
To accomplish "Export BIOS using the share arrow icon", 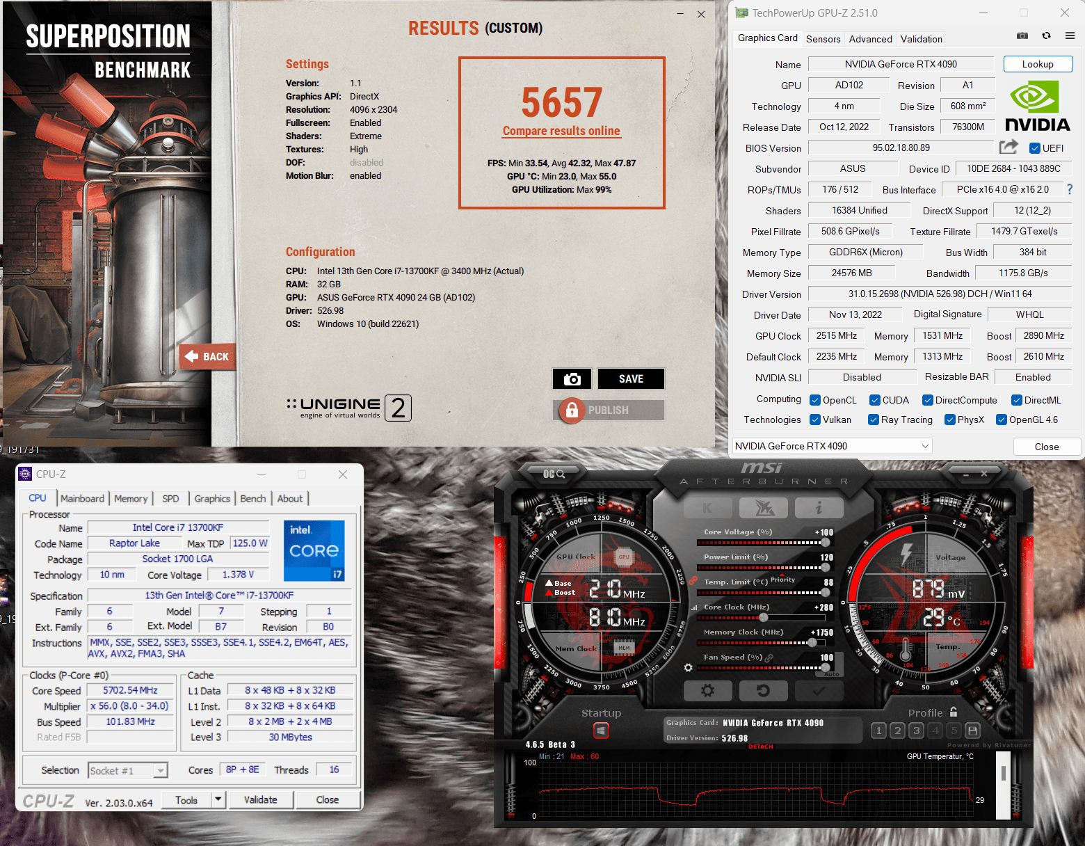I will point(1008,147).
